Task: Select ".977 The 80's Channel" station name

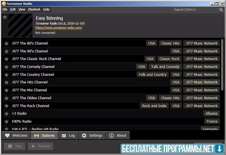Action: [30, 43]
